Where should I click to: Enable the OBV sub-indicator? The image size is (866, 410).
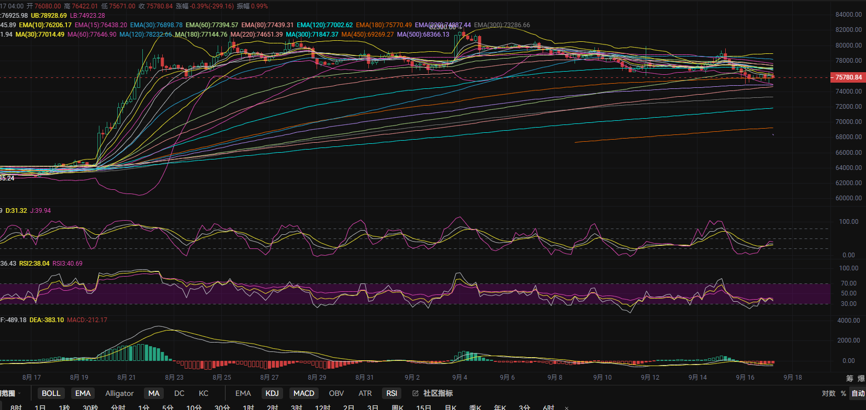(336, 393)
